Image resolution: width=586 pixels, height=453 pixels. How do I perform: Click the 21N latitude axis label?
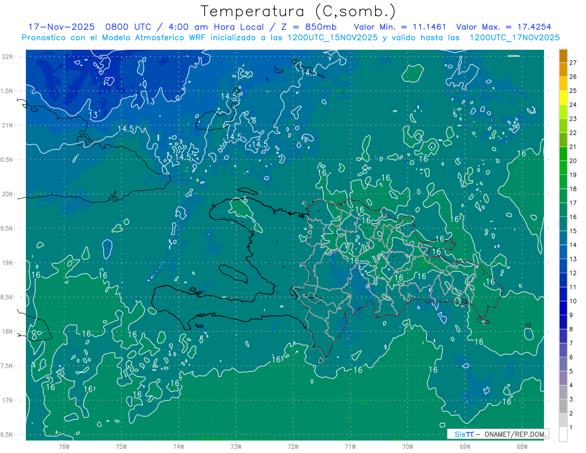click(7, 125)
